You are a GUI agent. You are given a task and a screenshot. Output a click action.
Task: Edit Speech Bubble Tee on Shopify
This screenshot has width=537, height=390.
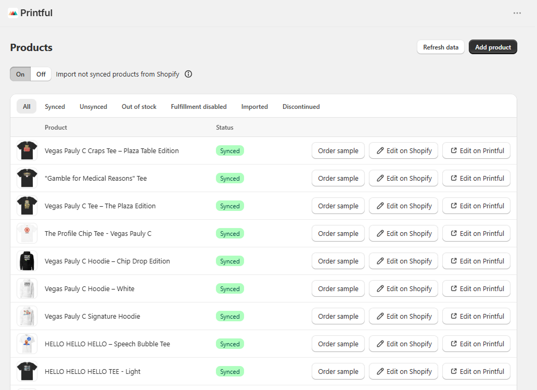point(403,344)
